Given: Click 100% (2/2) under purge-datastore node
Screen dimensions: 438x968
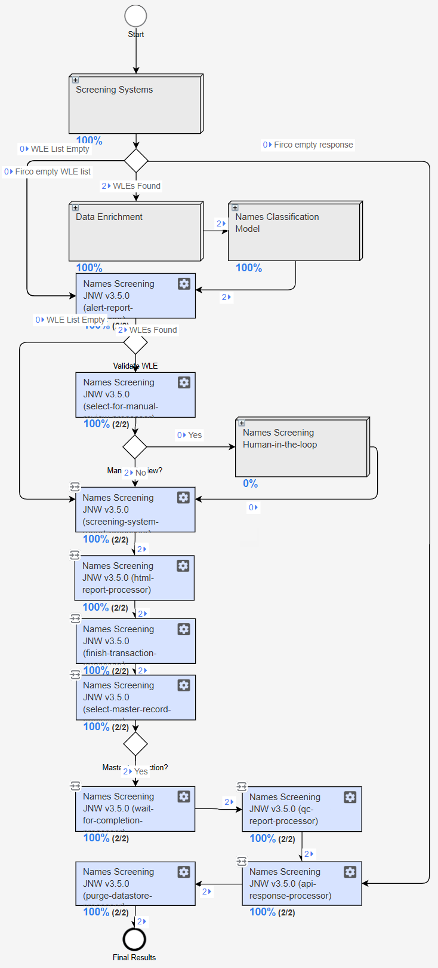Looking at the screenshot, I should [106, 912].
